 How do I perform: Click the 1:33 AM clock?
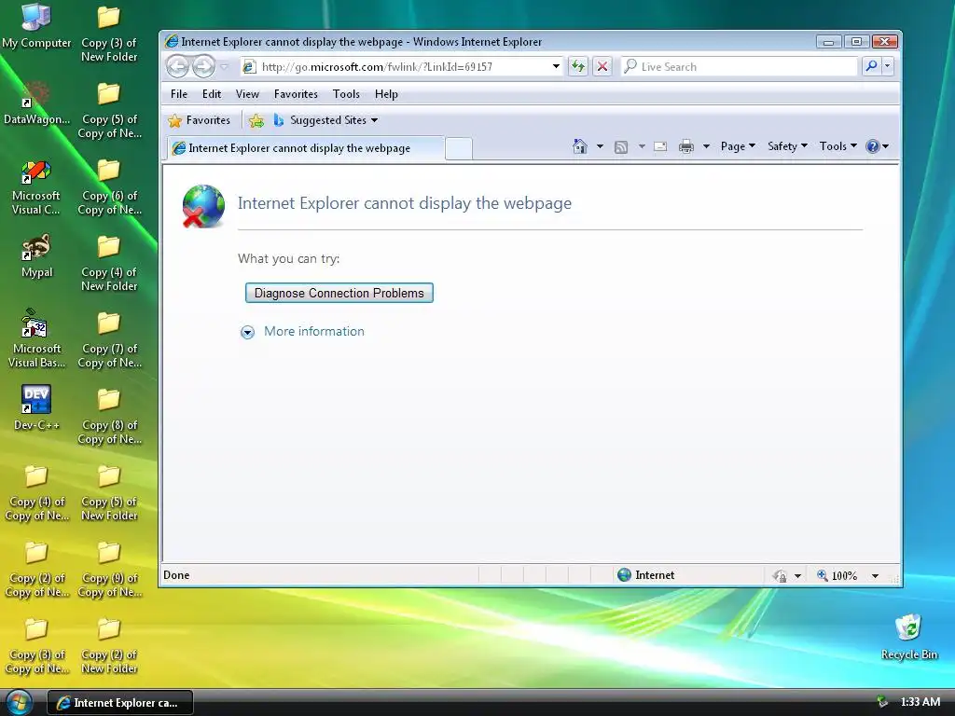tap(920, 702)
